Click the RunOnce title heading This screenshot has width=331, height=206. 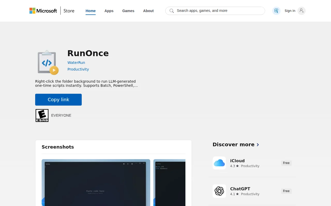point(88,53)
